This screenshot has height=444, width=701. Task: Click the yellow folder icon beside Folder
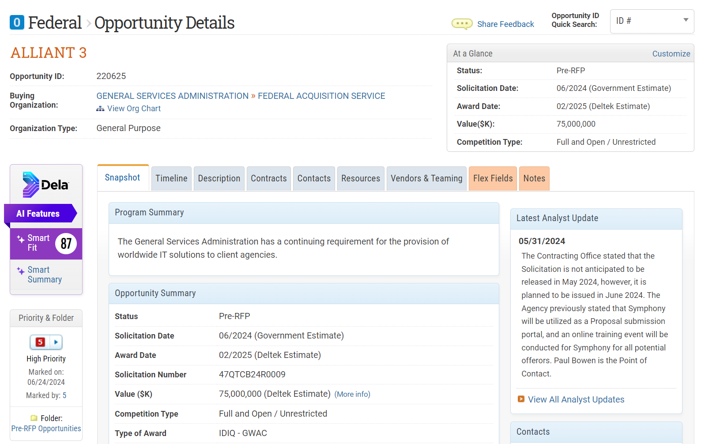(x=34, y=418)
